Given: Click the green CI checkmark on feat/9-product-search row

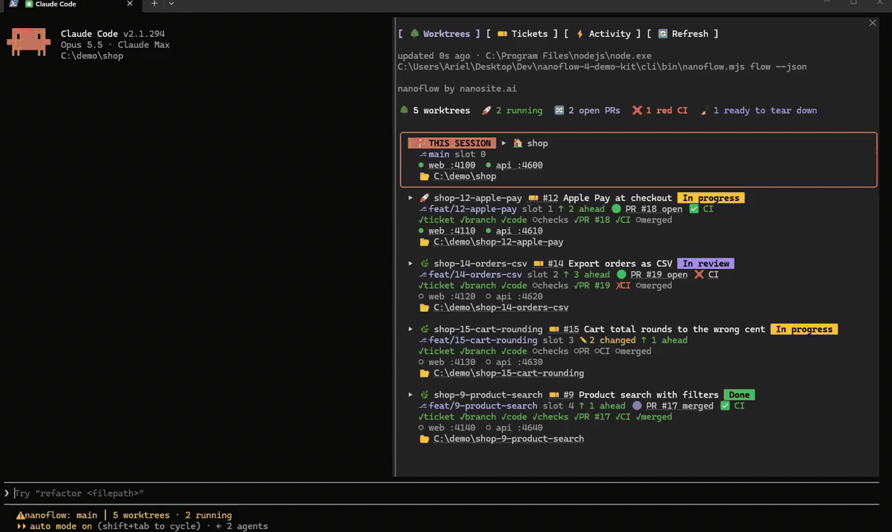Looking at the screenshot, I should coord(724,406).
